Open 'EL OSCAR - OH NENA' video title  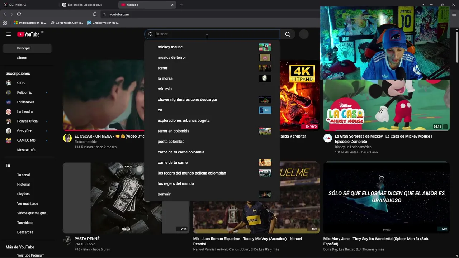click(x=109, y=136)
